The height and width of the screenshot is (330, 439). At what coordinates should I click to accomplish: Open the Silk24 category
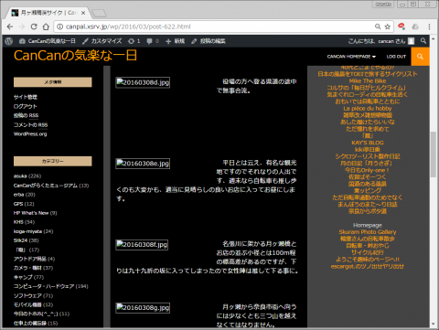pyautogui.click(x=20, y=240)
